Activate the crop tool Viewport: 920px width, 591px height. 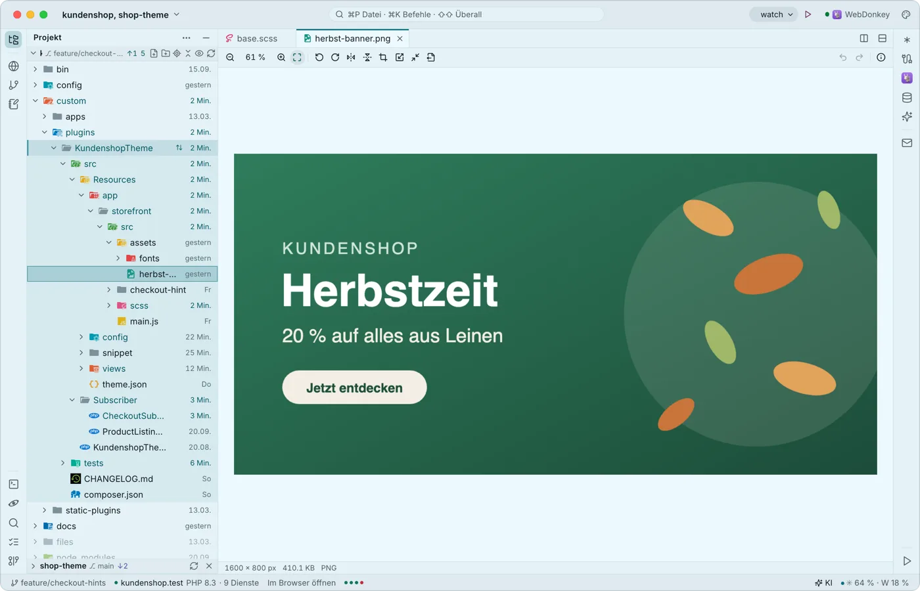(x=383, y=58)
